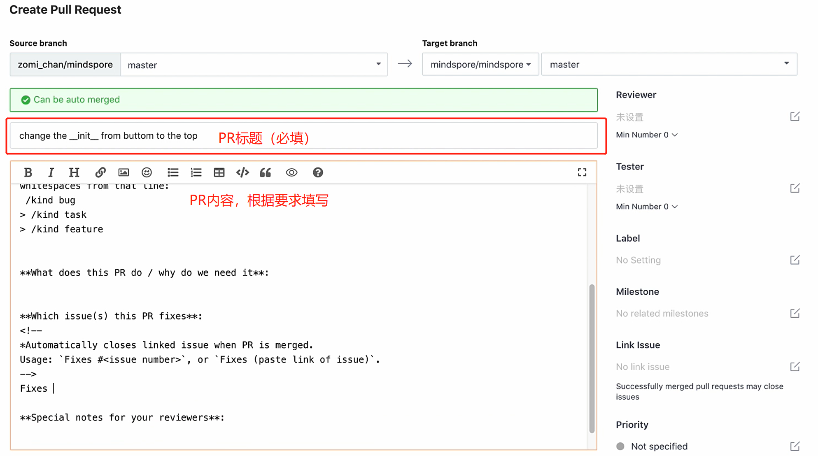
Task: Click the 'No Setting' label text
Action: click(x=638, y=260)
